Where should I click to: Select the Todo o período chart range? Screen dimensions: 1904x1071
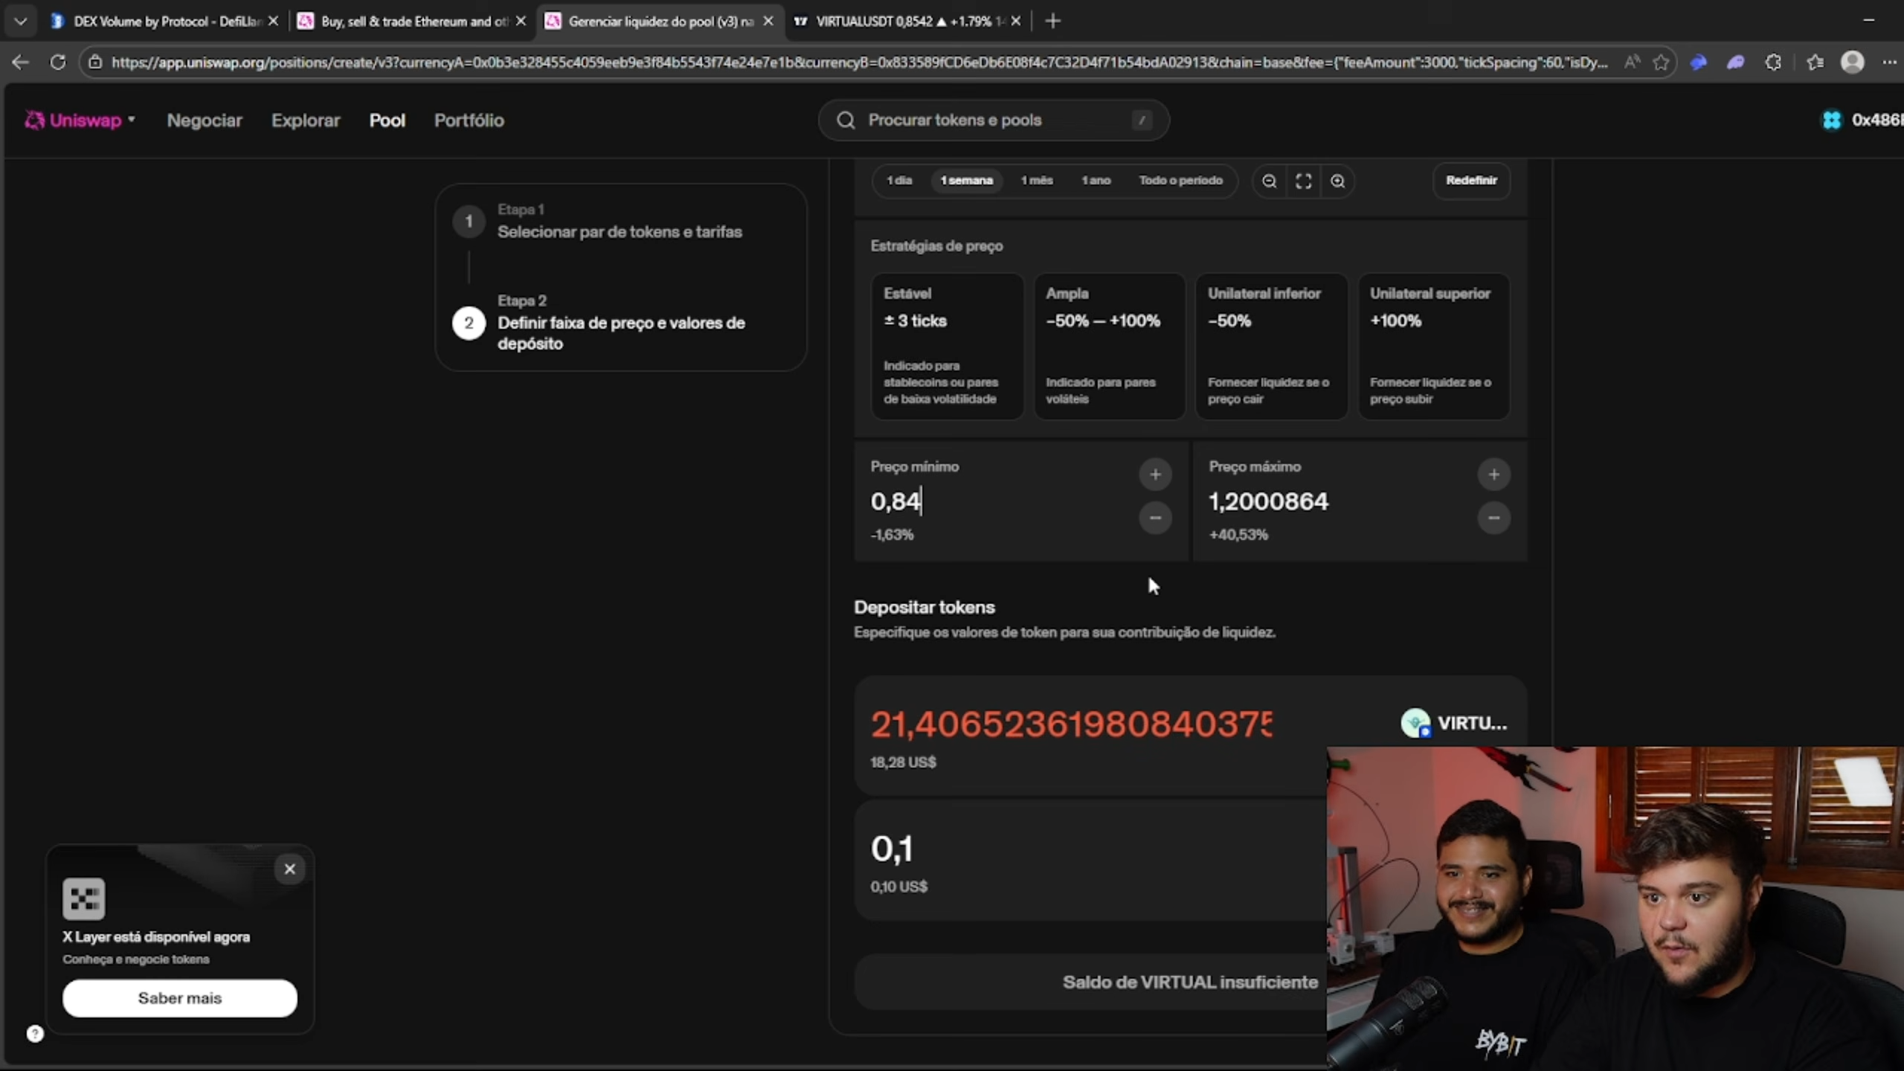point(1180,181)
